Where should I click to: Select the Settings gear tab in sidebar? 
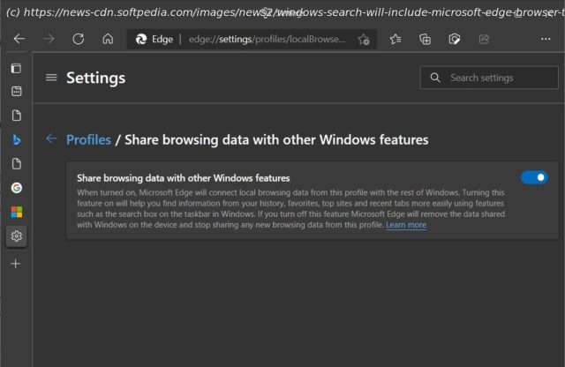pos(16,236)
